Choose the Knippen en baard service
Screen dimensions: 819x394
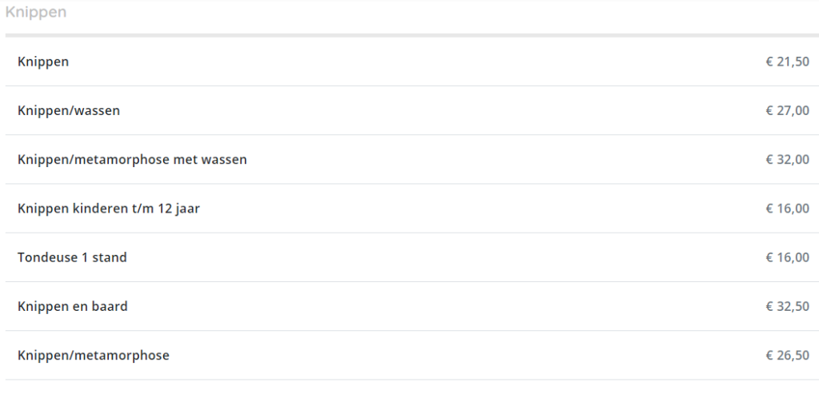(73, 306)
